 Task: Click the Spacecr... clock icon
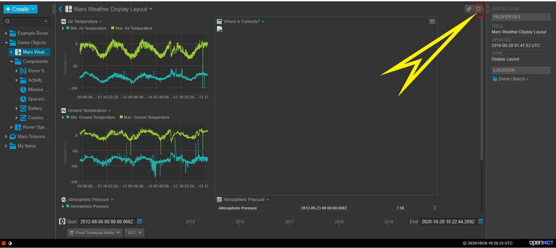23,99
